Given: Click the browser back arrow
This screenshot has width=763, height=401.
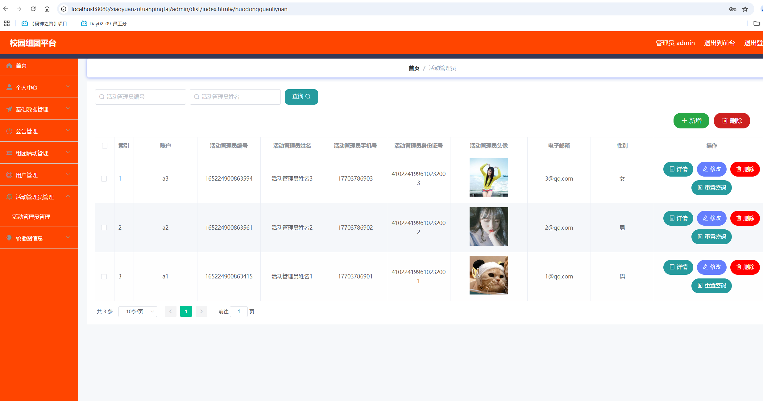Looking at the screenshot, I should coord(6,9).
